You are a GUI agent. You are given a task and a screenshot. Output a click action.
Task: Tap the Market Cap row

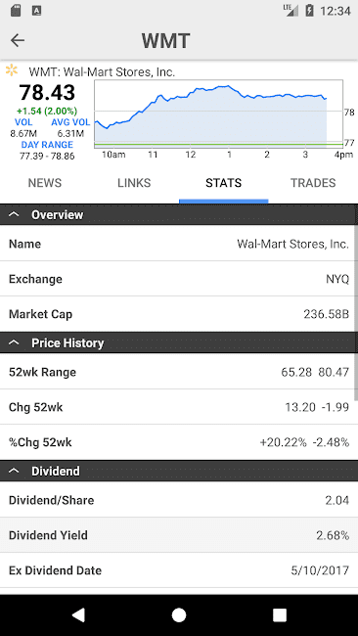[179, 314]
